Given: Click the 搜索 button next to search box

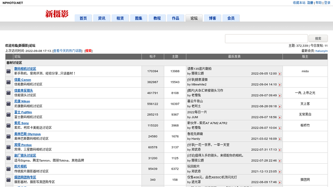Looking at the screenshot, I should pos(318,38).
